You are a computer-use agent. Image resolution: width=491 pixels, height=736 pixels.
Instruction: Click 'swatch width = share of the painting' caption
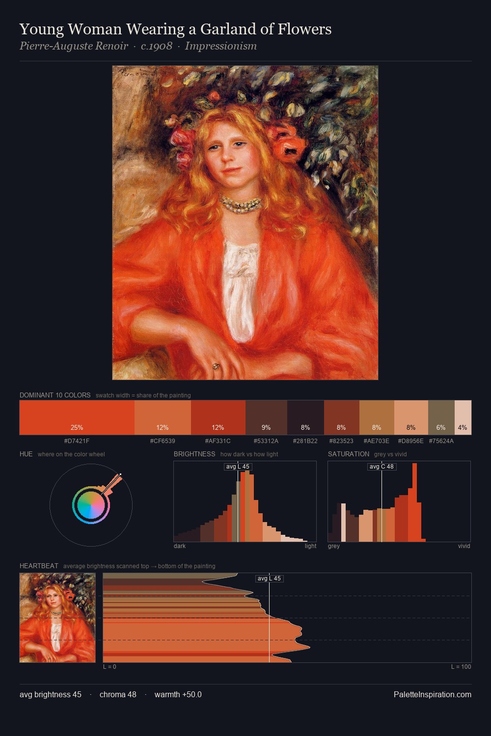(143, 395)
